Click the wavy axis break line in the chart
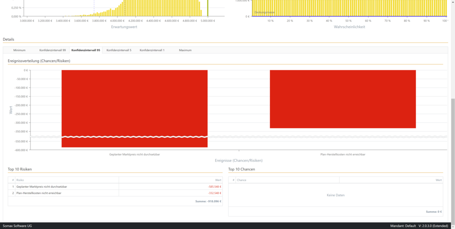The image size is (455, 229). click(x=237, y=136)
